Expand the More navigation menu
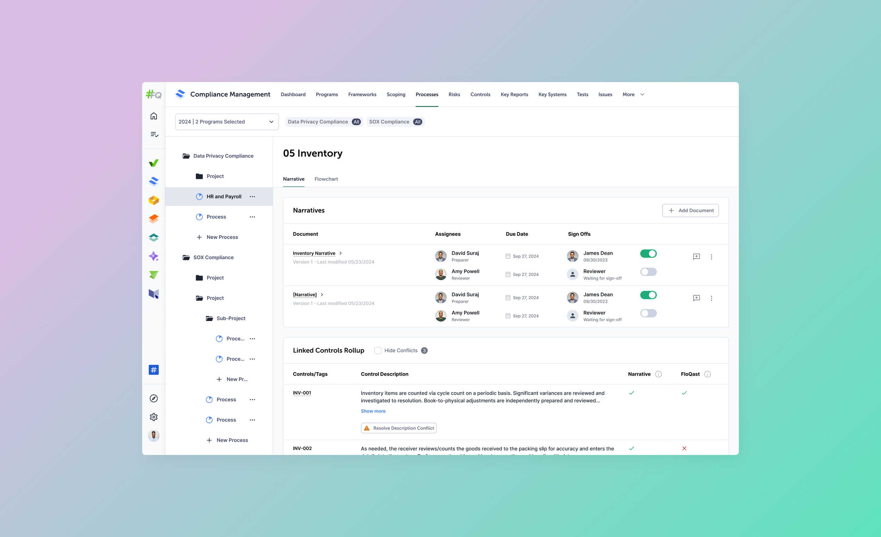 pos(633,94)
